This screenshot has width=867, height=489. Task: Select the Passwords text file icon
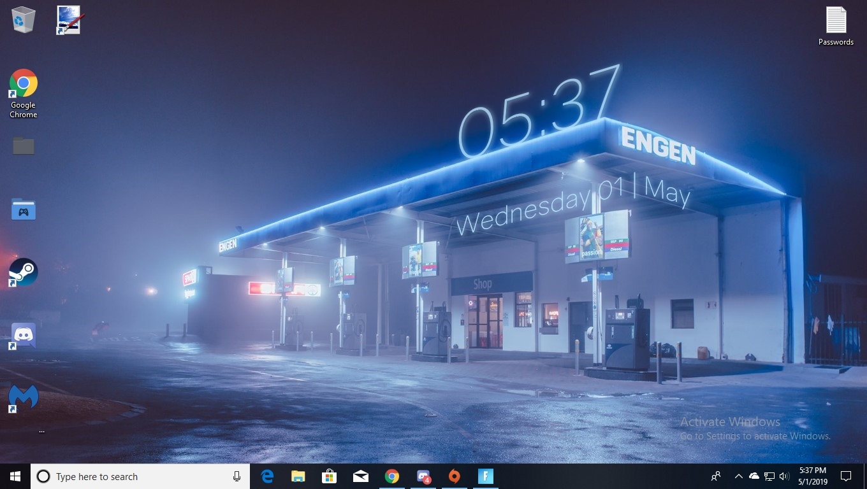pos(836,20)
